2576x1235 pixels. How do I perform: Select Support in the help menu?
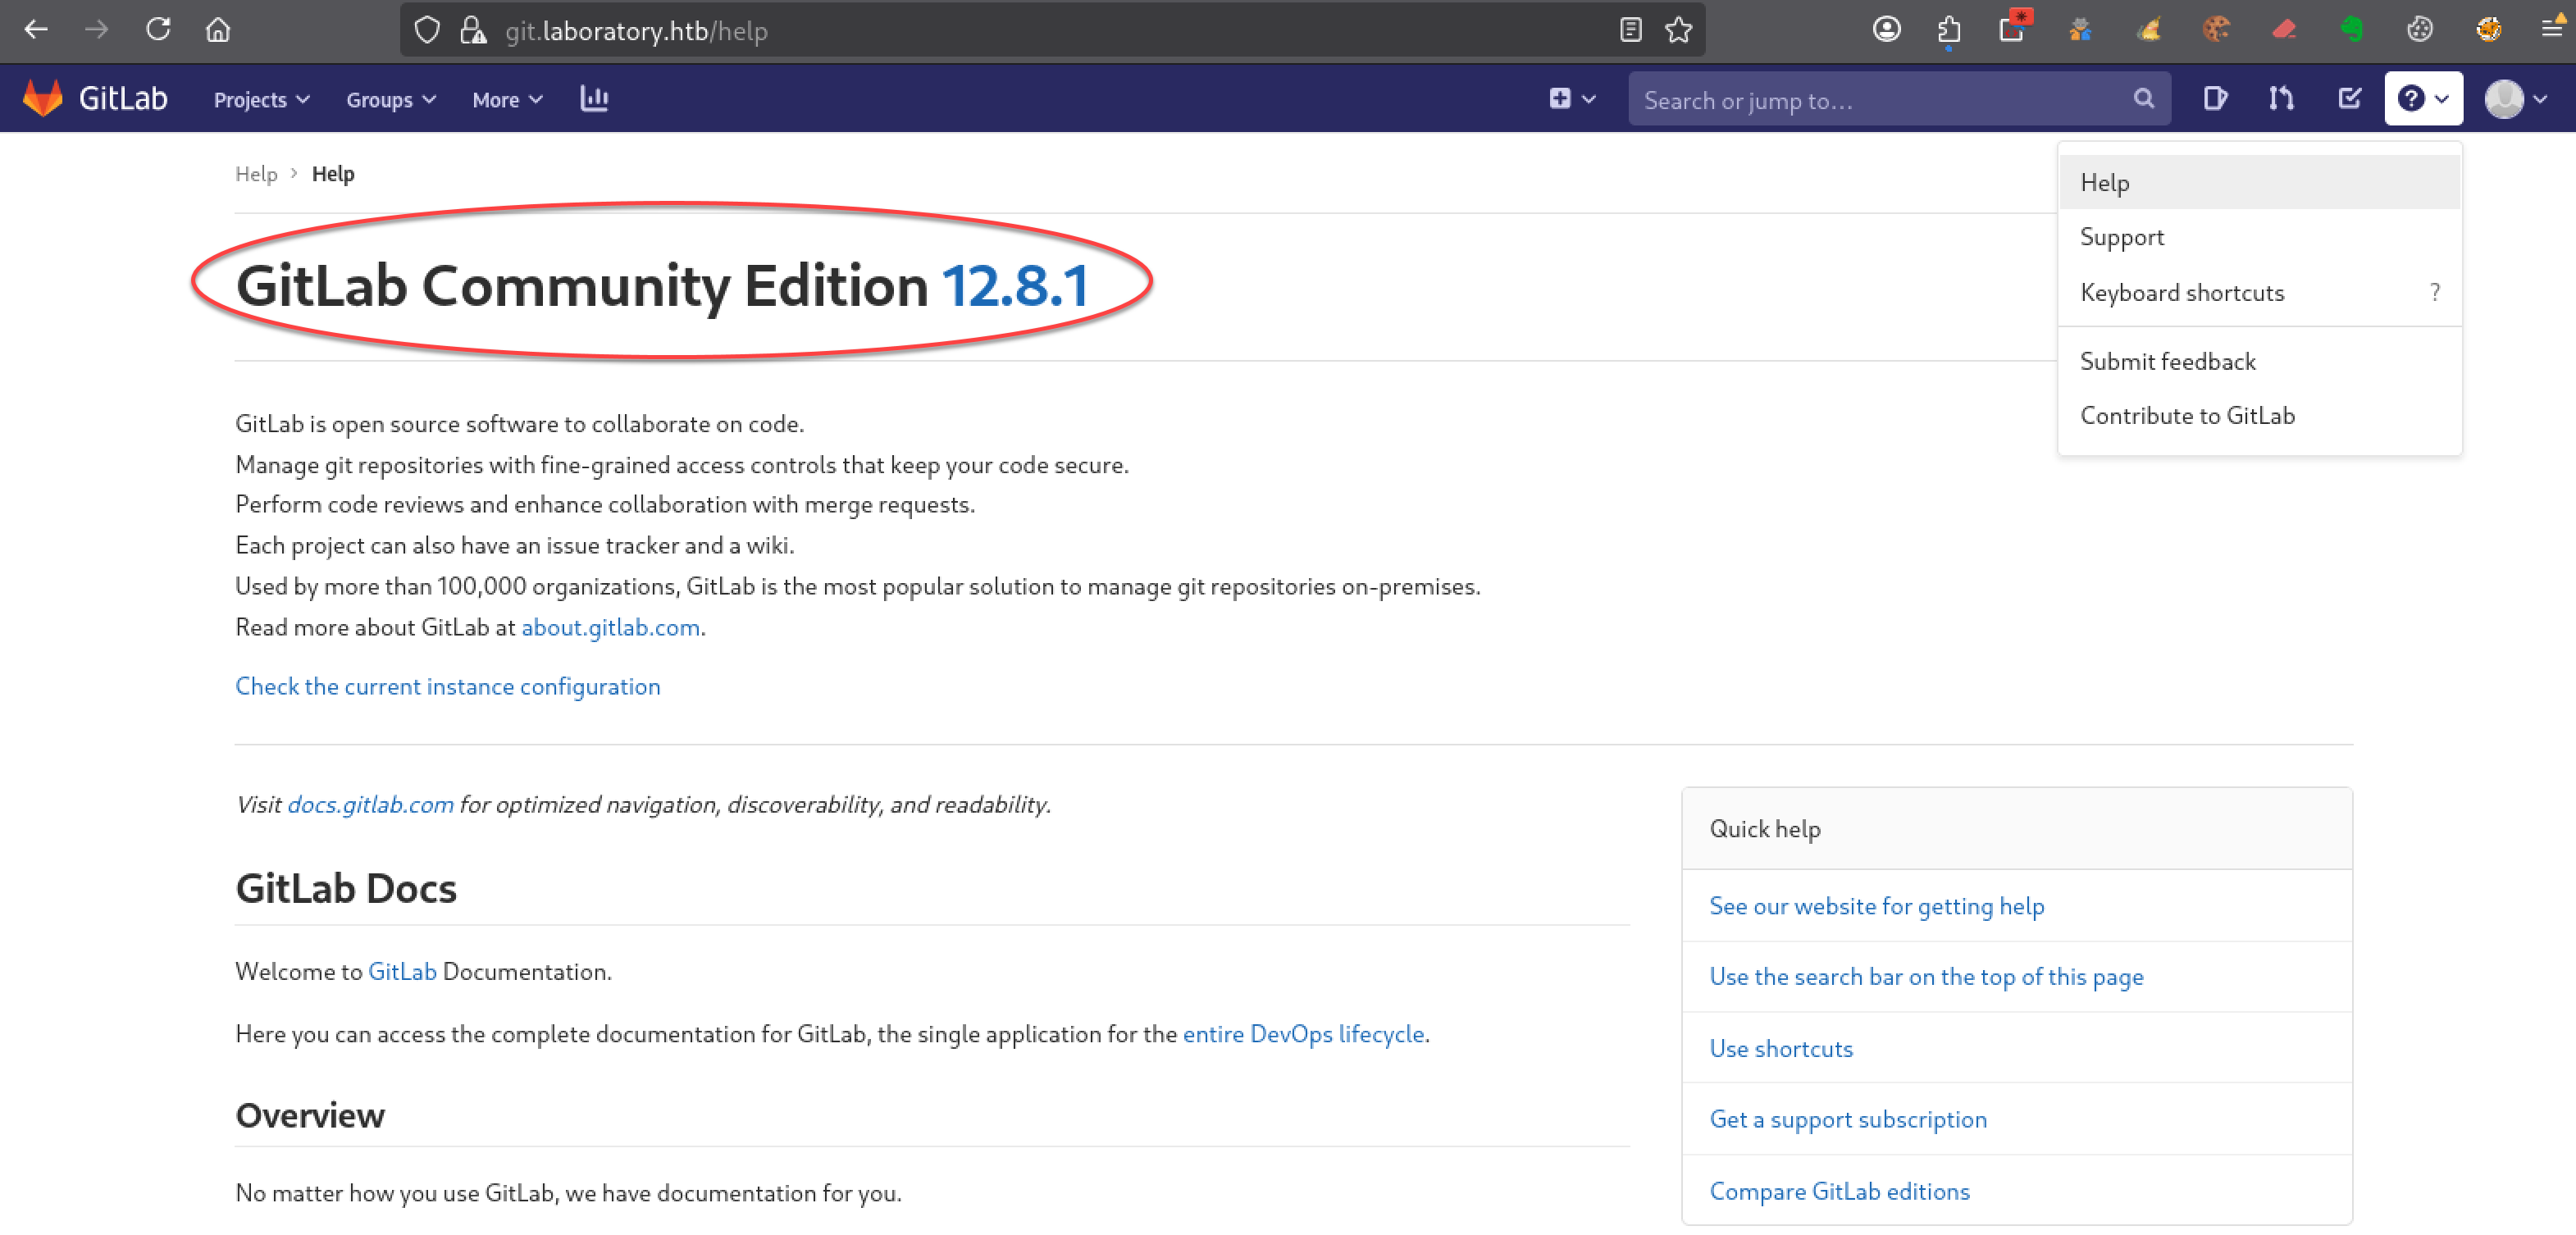2259,237
